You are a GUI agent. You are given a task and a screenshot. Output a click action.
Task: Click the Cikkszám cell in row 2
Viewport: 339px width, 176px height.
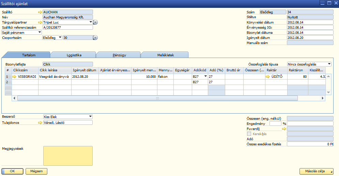point(25,82)
